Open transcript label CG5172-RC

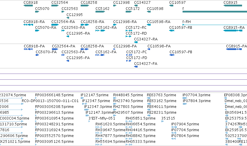click(136, 27)
